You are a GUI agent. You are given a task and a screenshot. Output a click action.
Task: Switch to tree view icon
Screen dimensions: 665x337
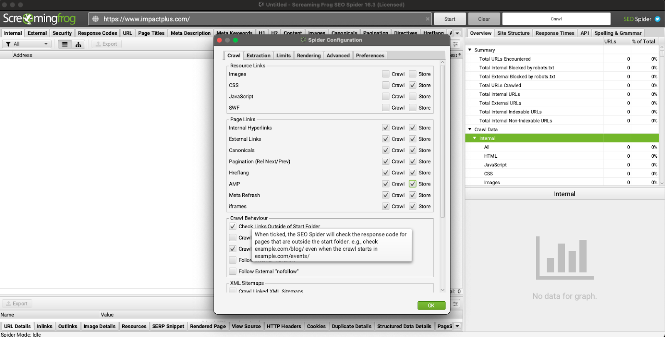pos(78,44)
